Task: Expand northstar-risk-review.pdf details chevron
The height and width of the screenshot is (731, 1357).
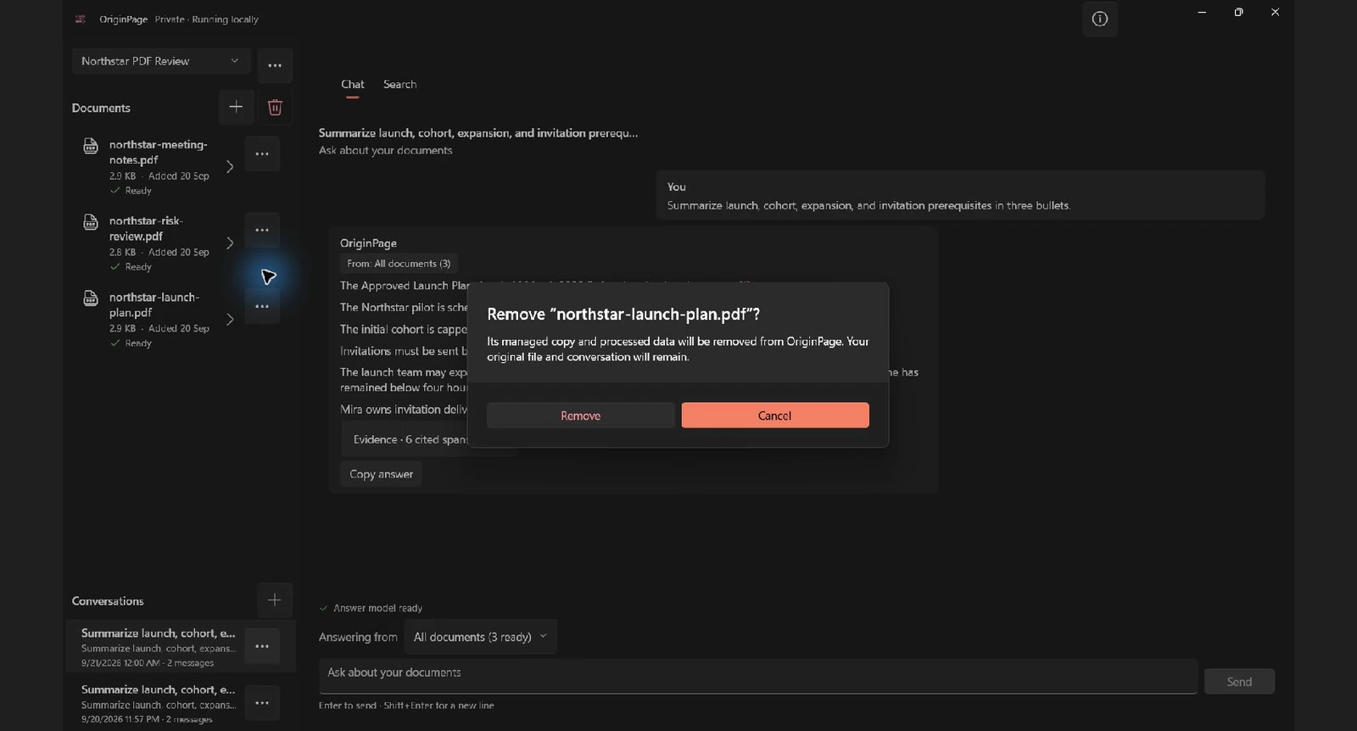Action: pos(229,243)
